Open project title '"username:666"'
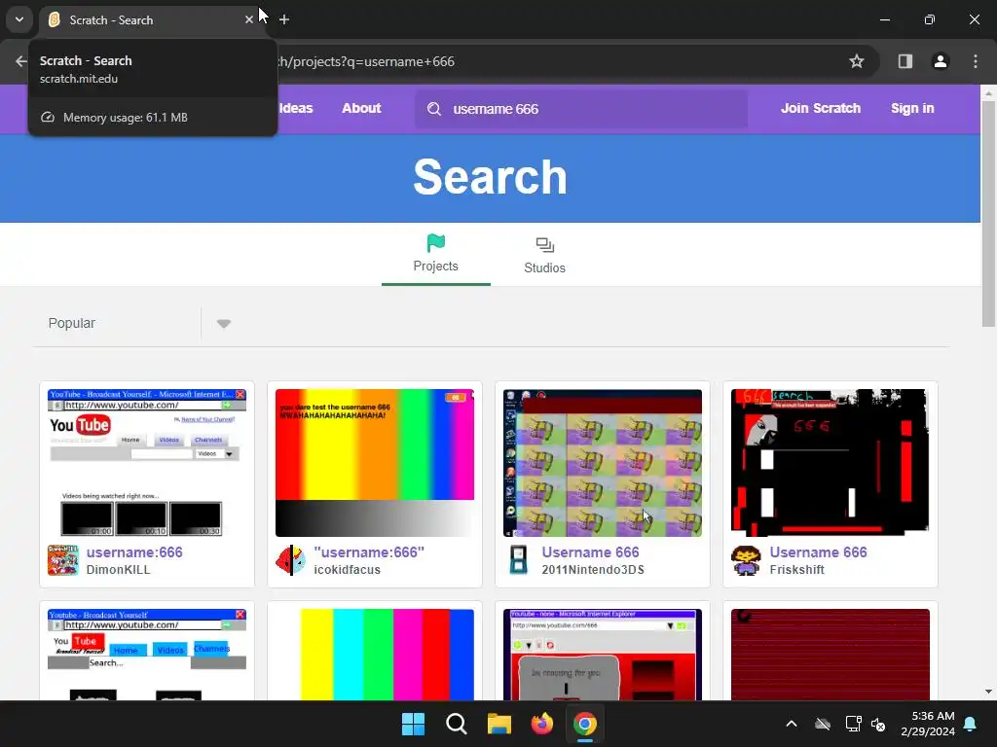997x747 pixels. [x=369, y=552]
